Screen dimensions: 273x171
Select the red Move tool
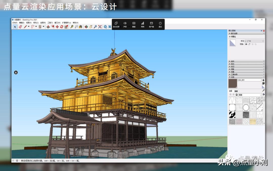pos(57,27)
